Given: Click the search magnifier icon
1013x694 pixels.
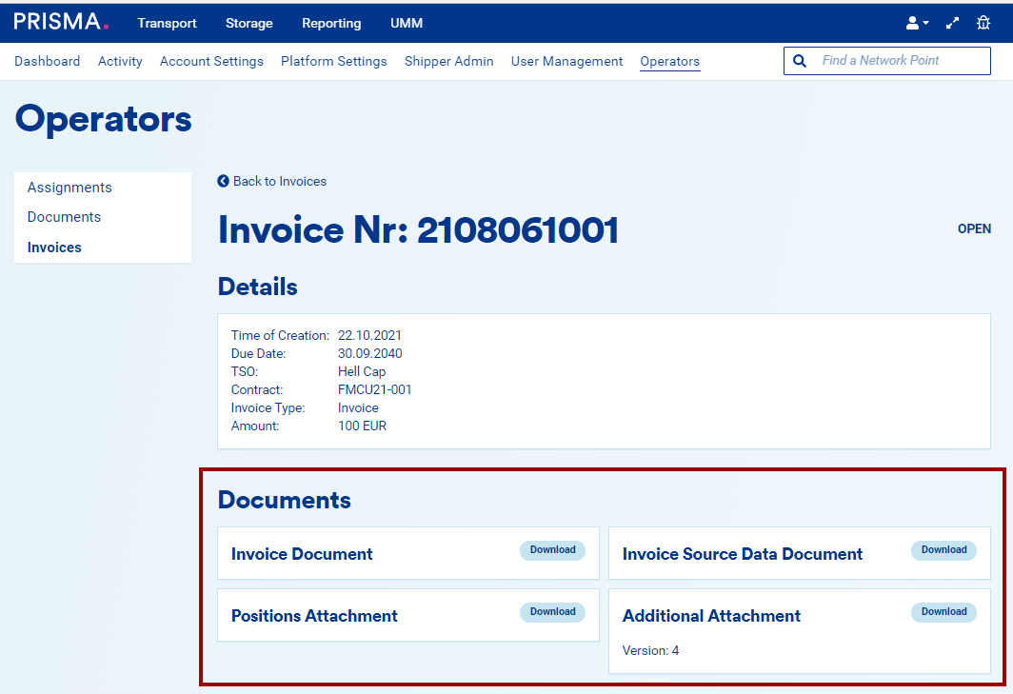Looking at the screenshot, I should point(800,61).
